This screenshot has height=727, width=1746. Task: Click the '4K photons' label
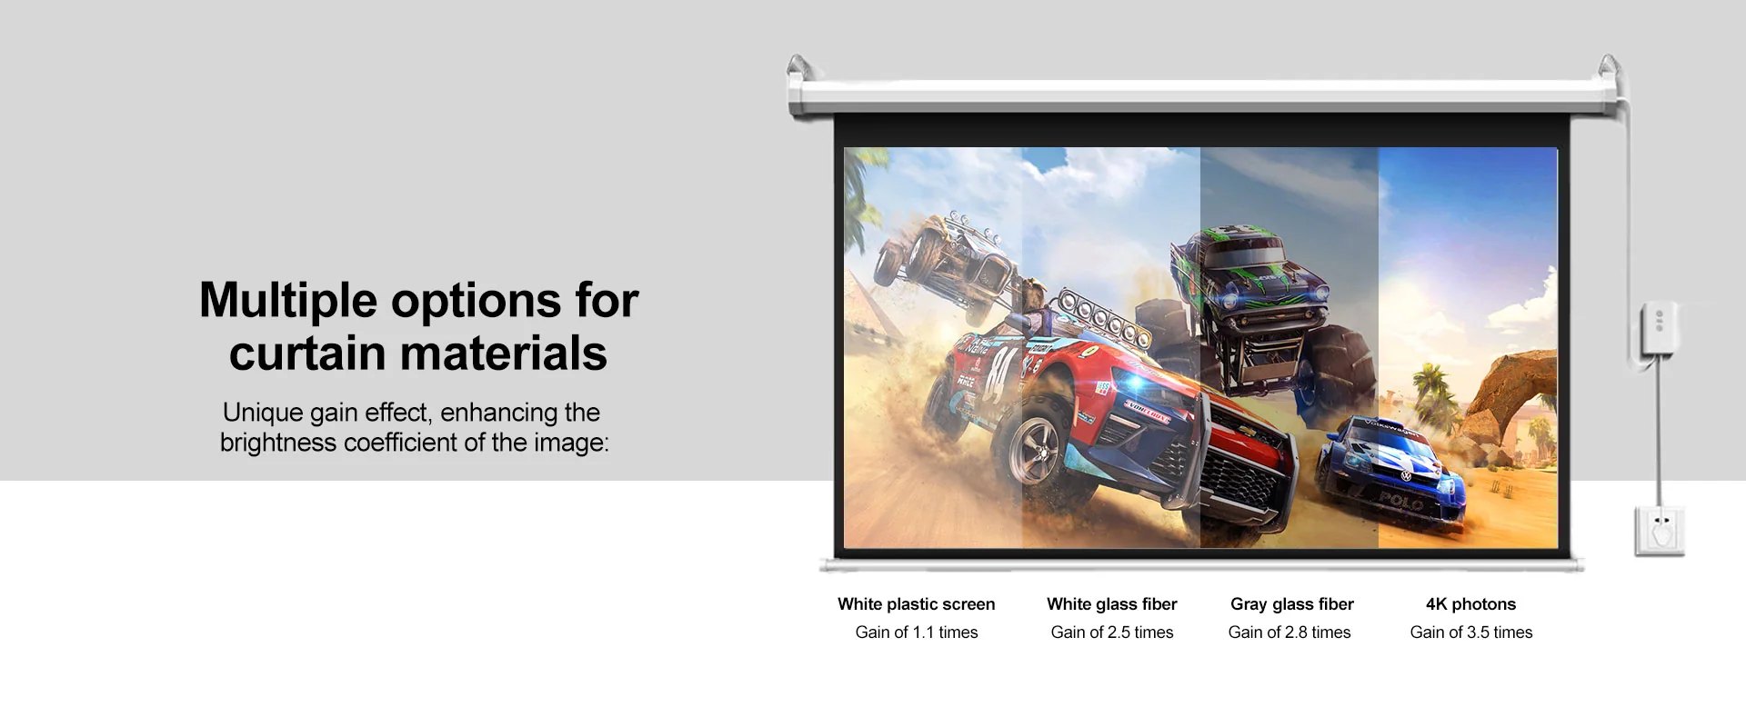tap(1471, 604)
